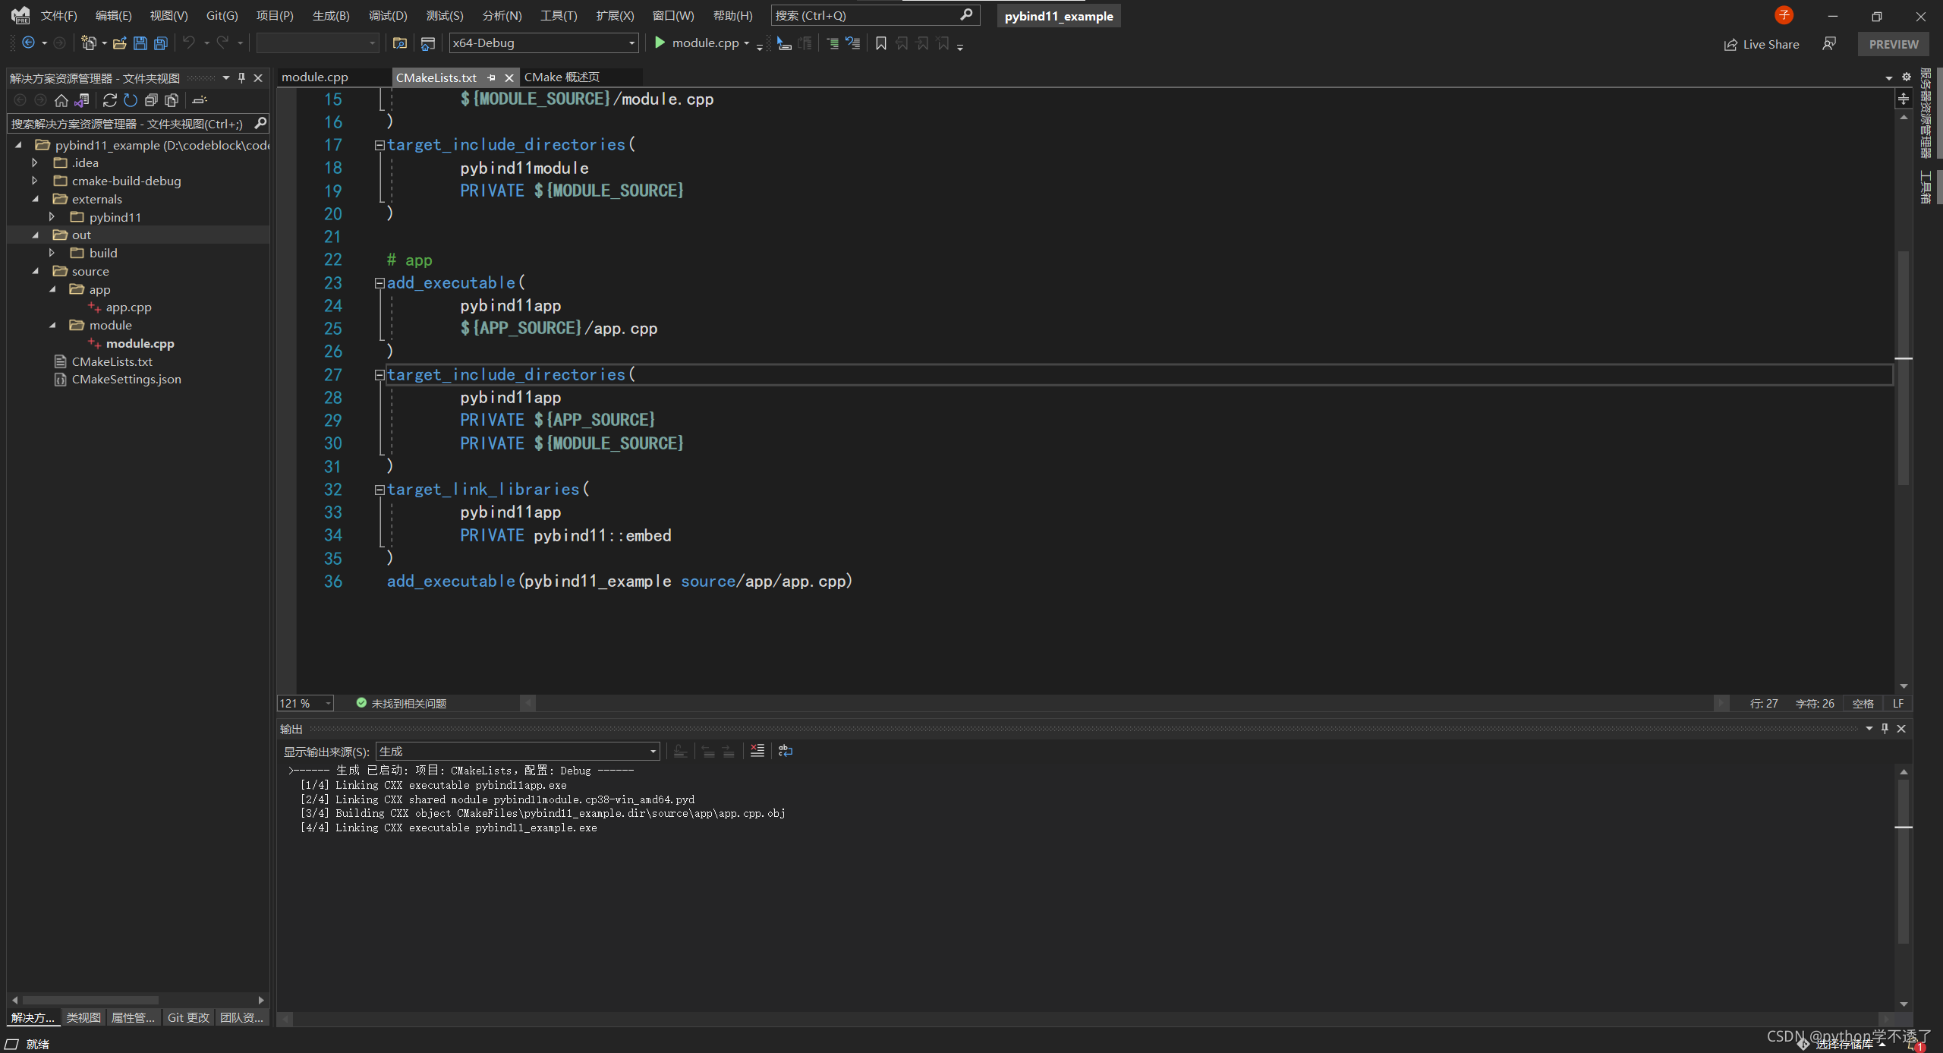Click the toggle bookmark toolbar icon
The height and width of the screenshot is (1053, 1943).
880,43
